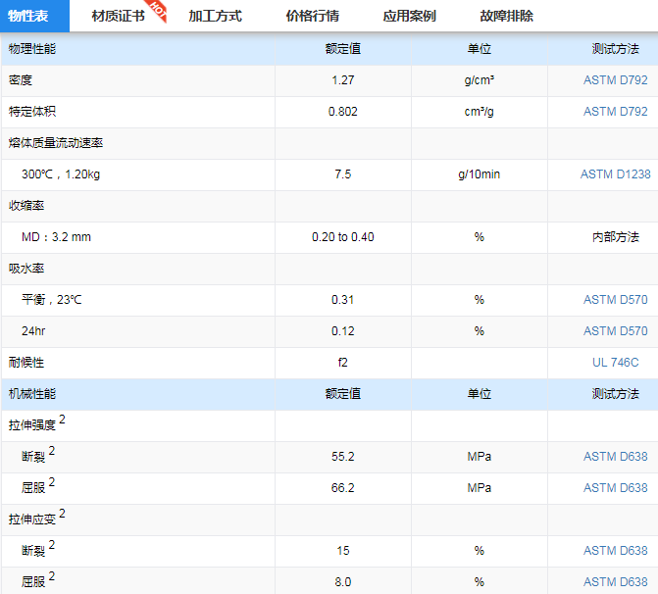Viewport: 658px width, 594px height.
Task: Go to the 价格行情 tab
Action: click(312, 16)
